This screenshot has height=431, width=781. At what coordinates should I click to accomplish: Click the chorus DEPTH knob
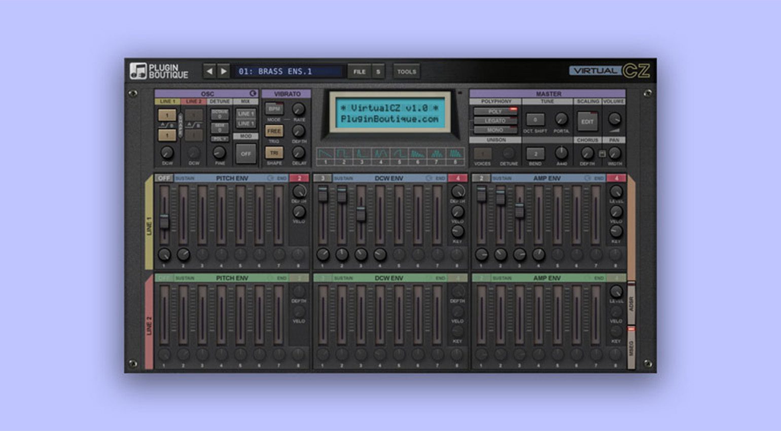click(587, 153)
